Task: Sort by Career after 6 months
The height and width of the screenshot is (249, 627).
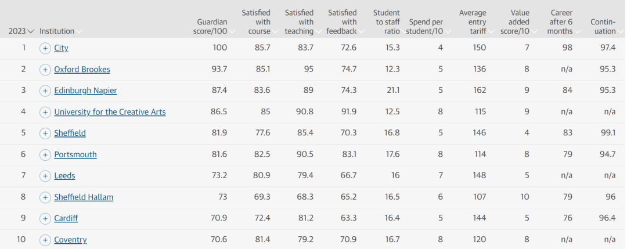Action: coord(560,22)
